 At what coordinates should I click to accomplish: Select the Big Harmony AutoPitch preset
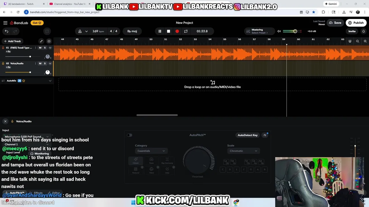point(167,161)
